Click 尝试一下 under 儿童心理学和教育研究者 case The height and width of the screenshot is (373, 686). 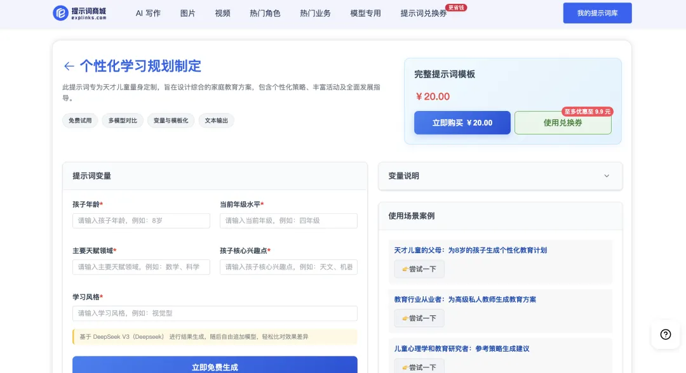click(x=419, y=367)
